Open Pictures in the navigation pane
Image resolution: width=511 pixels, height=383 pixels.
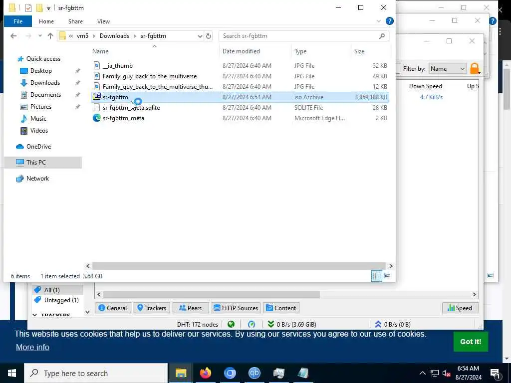coord(41,107)
